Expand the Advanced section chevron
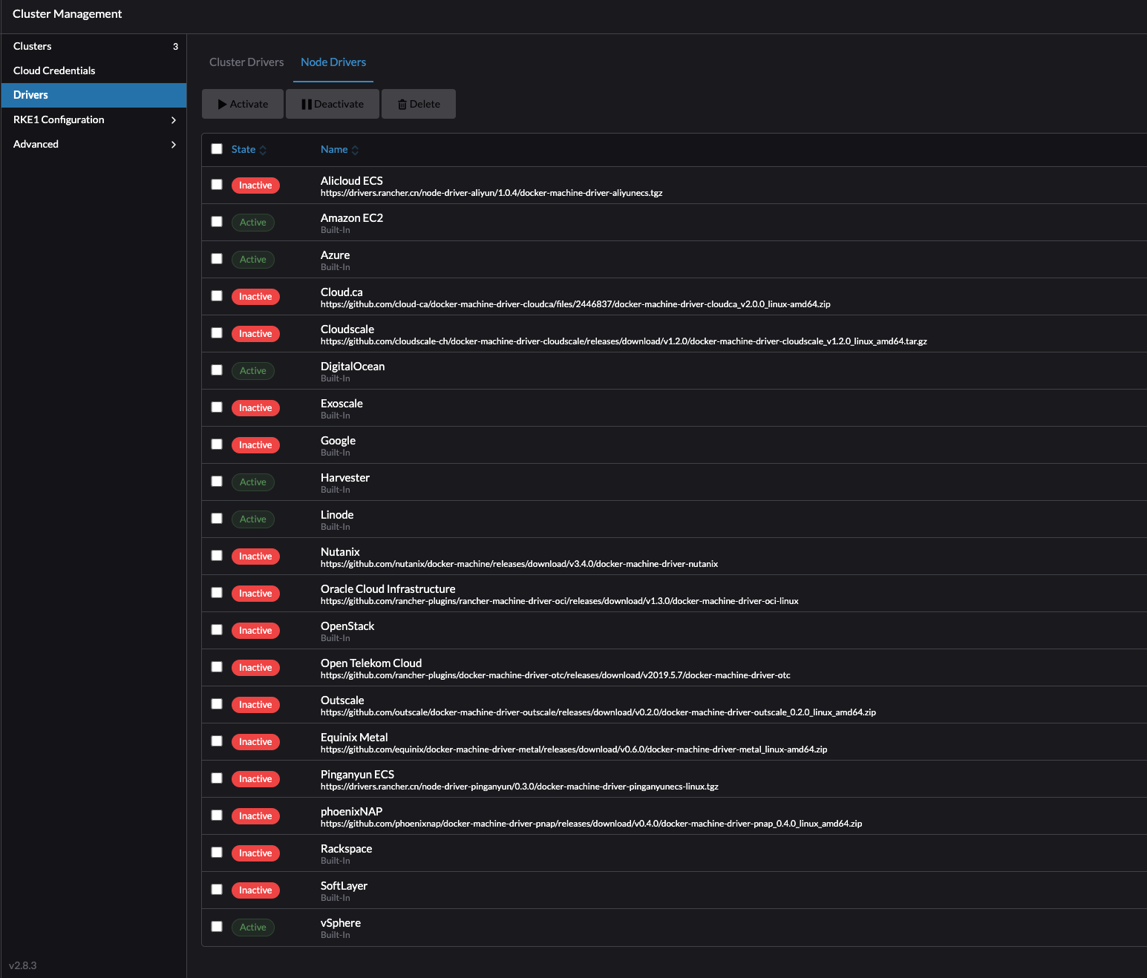This screenshot has width=1147, height=978. [173, 144]
